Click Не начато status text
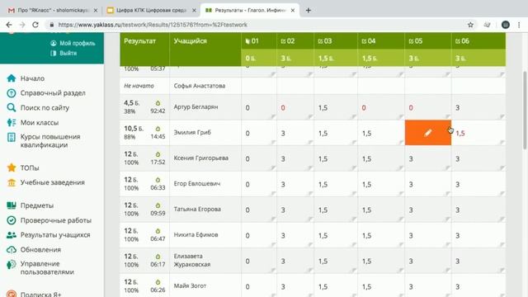 pyautogui.click(x=139, y=86)
